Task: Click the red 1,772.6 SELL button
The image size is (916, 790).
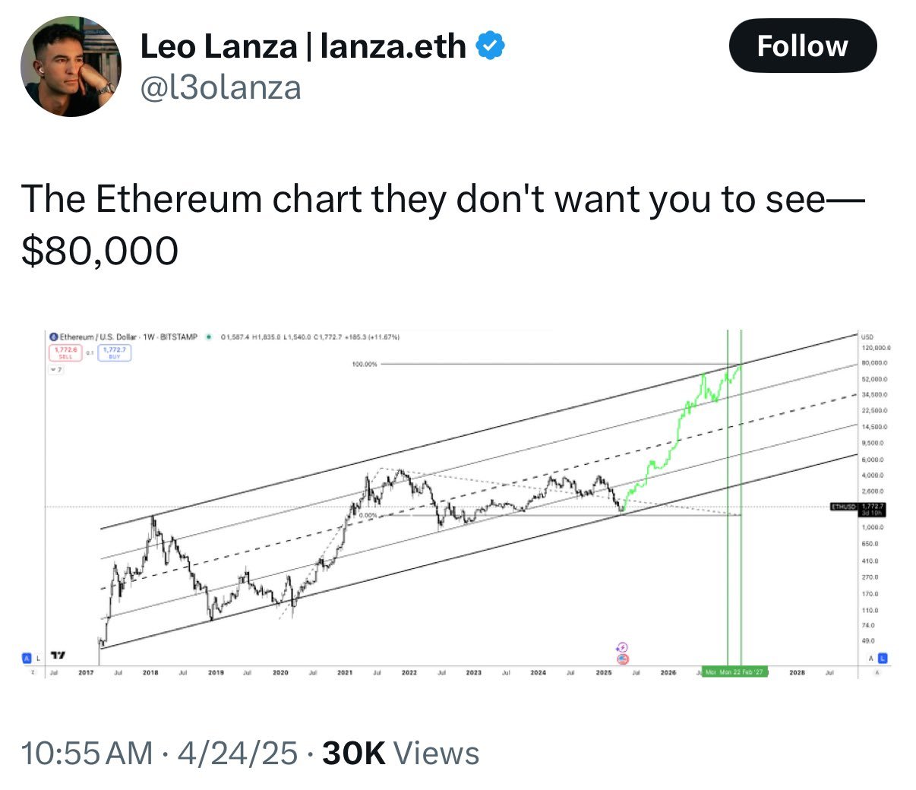Action: 65,352
